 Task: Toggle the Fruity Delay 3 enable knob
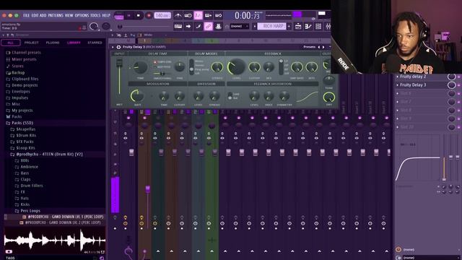click(451, 85)
